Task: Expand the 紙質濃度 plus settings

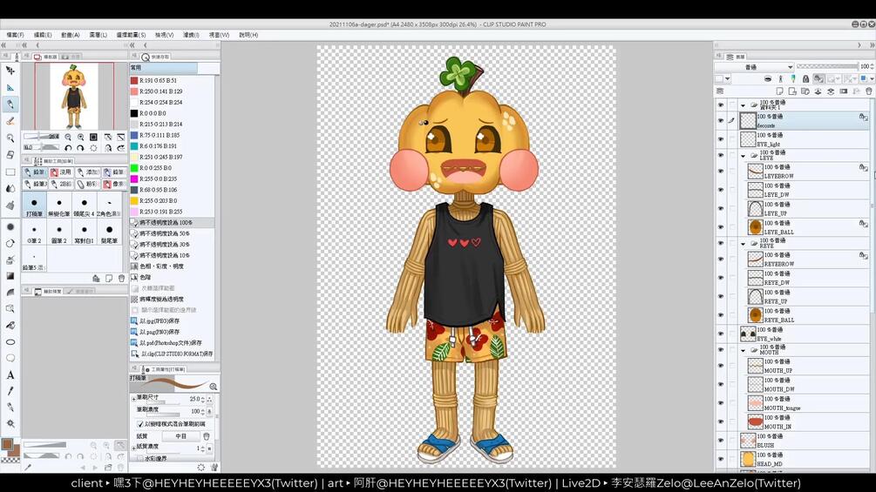Action: [x=133, y=448]
